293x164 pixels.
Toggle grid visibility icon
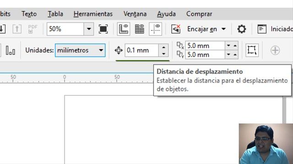139,29
